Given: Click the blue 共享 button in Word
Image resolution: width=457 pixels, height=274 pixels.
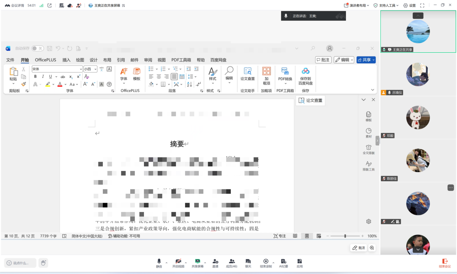Looking at the screenshot, I should click(366, 60).
